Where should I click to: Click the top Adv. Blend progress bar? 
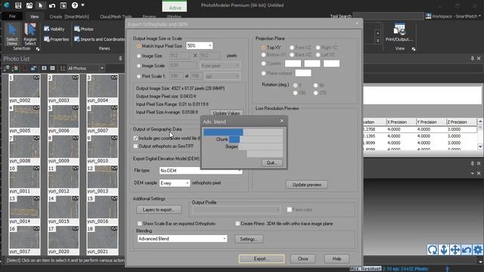click(243, 132)
